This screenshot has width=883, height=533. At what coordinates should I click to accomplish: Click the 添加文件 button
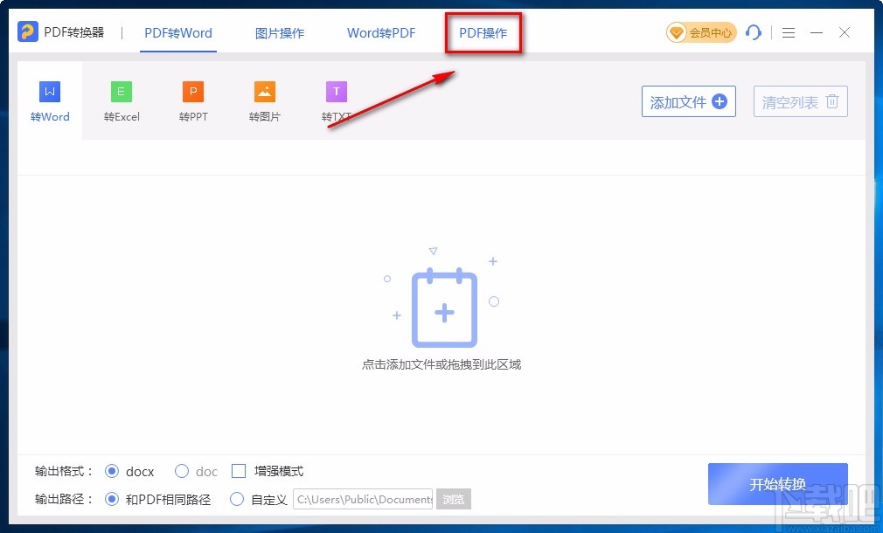click(x=688, y=101)
